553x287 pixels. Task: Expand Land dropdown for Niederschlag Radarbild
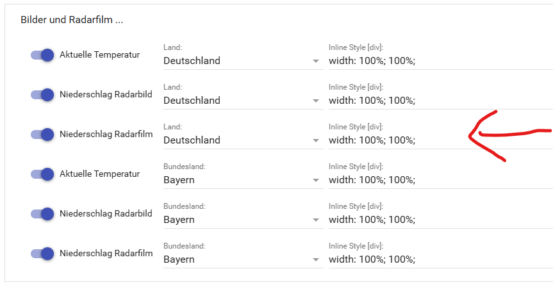242,101
